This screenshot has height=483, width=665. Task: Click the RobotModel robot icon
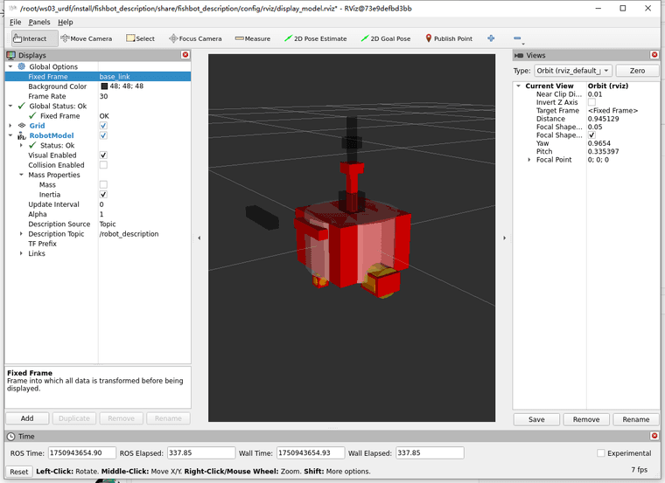[x=22, y=135]
